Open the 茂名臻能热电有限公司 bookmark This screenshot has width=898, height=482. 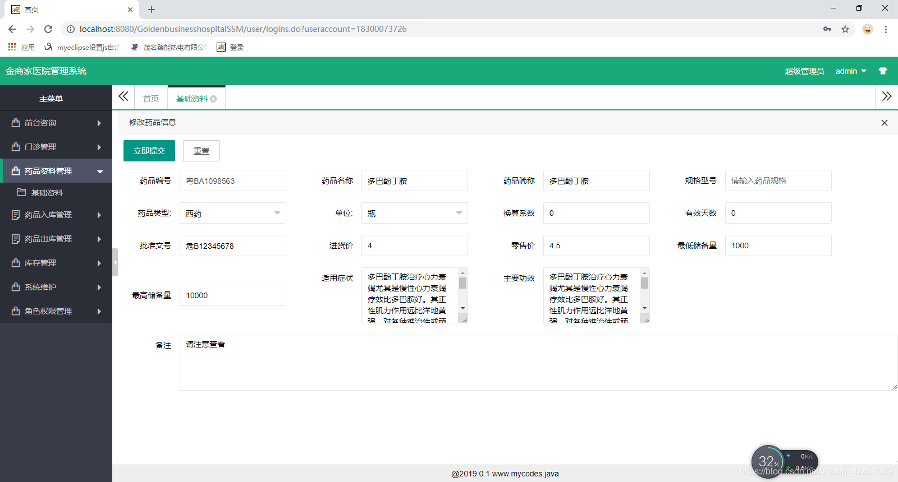click(168, 47)
